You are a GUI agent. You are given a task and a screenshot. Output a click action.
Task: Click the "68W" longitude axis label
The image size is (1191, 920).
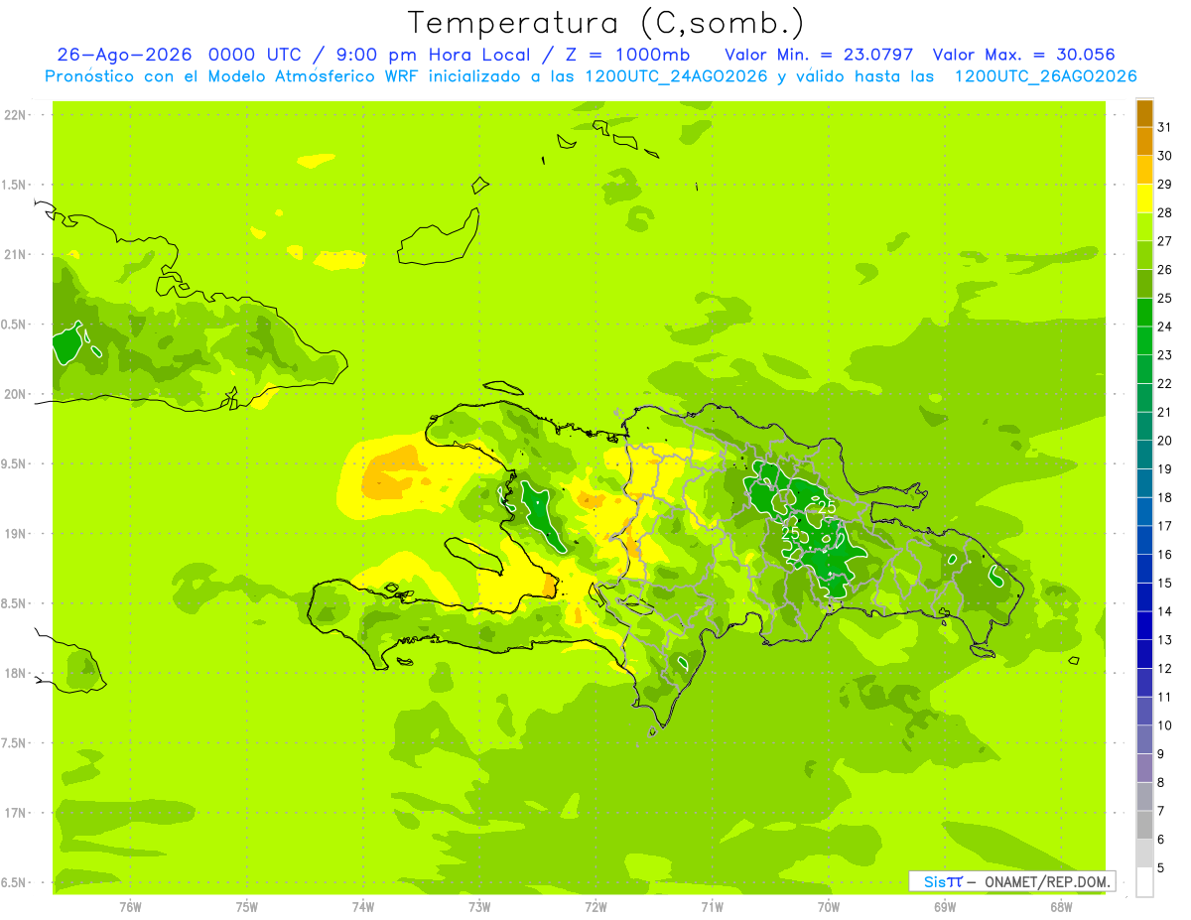tap(1061, 907)
